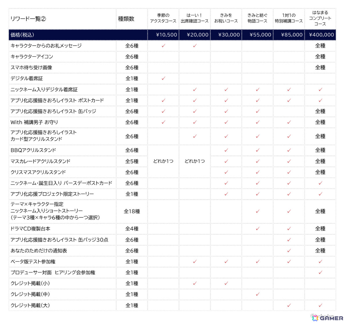Screen dimensions: 346x324
Task: Select the 1対1の特別補講コース header
Action: click(289, 18)
